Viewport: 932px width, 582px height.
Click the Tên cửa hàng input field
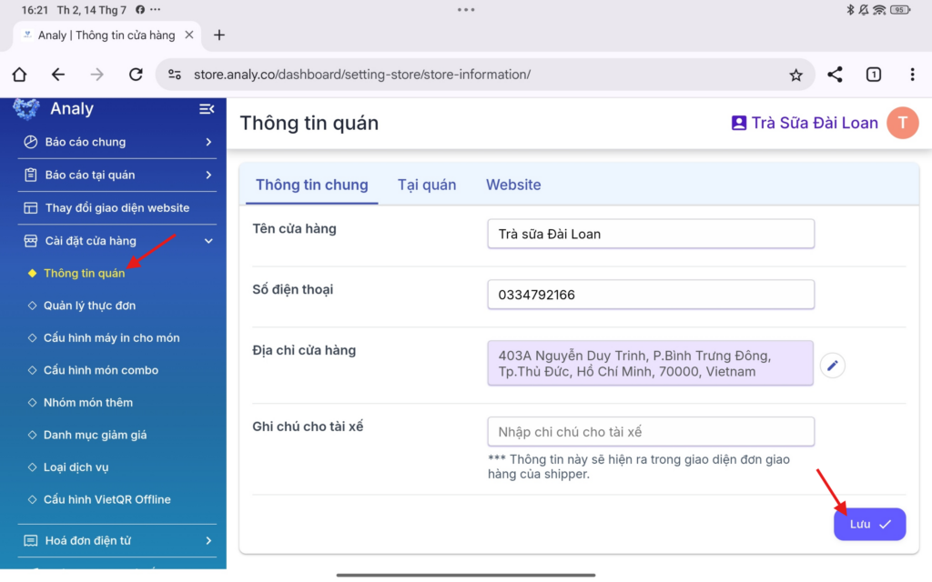coord(651,234)
